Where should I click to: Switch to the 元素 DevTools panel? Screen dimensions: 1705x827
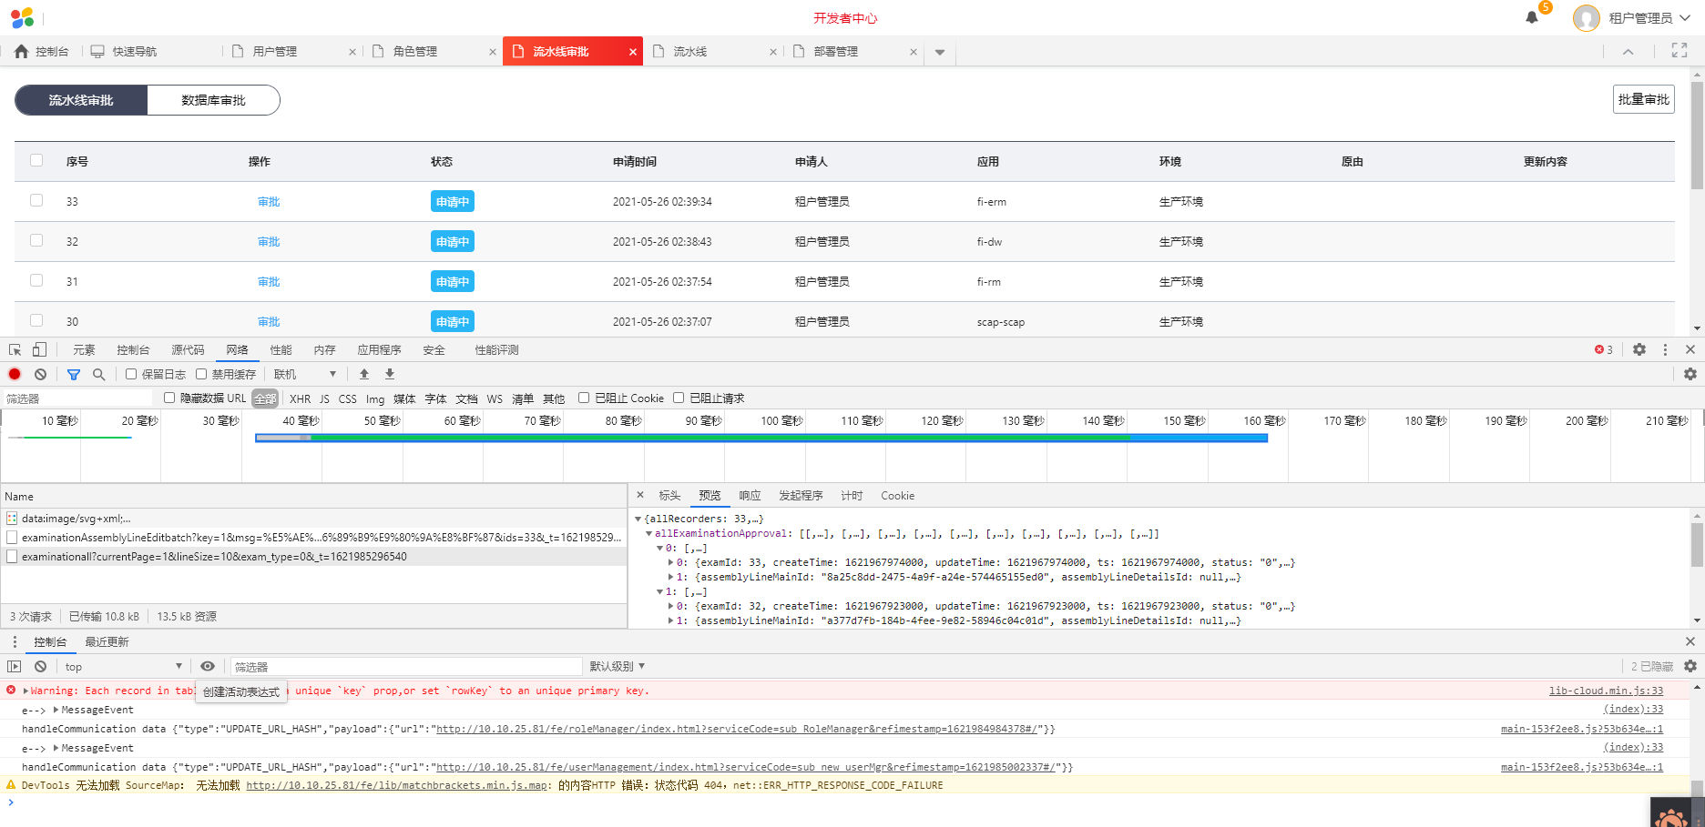point(84,350)
